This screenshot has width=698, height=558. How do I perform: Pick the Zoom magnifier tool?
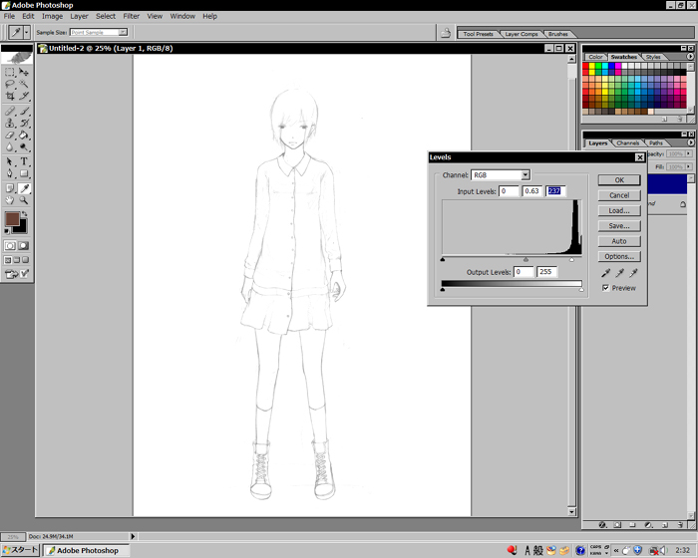24,200
